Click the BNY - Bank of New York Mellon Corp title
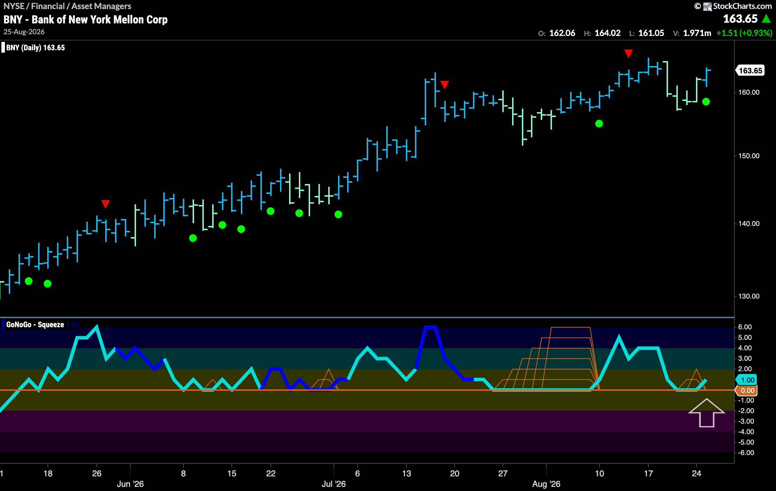This screenshot has width=776, height=491. coord(86,20)
